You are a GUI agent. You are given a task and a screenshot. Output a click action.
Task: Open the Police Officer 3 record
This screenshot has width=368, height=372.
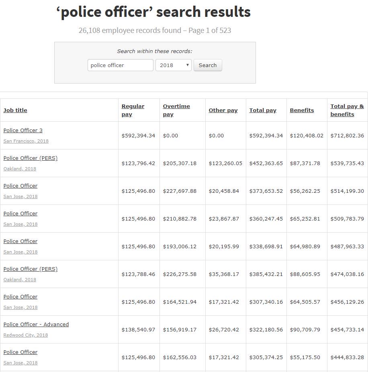[23, 130]
